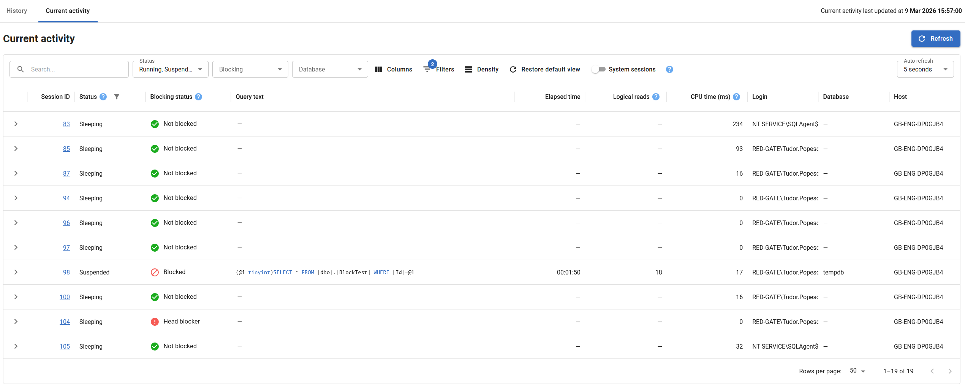Click the System sessions help icon
This screenshot has height=387, width=965.
pyautogui.click(x=669, y=69)
